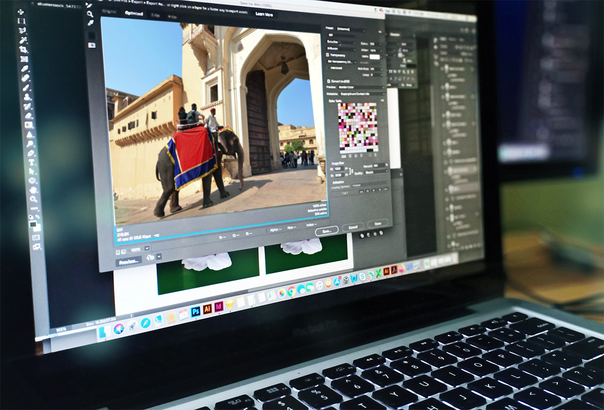The image size is (604, 410).
Task: Select the Lasso tool
Action: (23, 31)
